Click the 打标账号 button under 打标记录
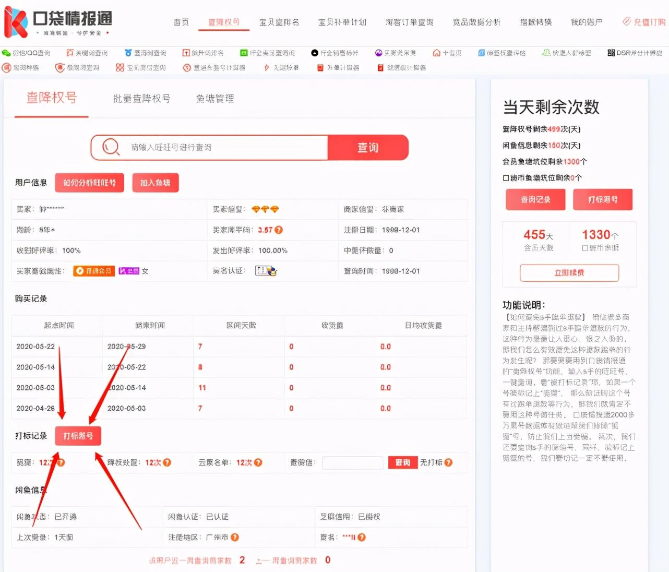This screenshot has width=669, height=572. pyautogui.click(x=78, y=436)
